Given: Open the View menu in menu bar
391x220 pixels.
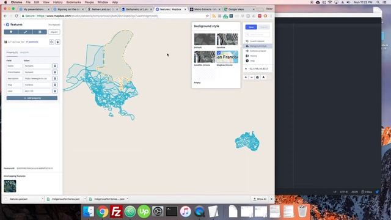Looking at the screenshot, I should (x=46, y=2).
